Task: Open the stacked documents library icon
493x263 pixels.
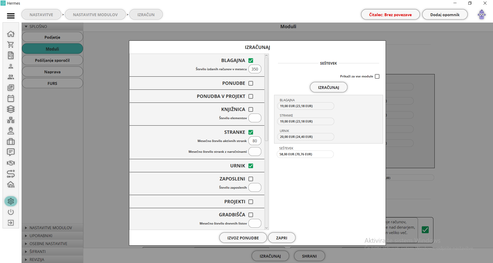Action: click(11, 88)
